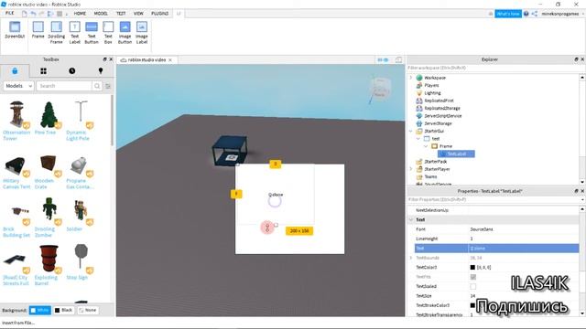586x329 pixels.
Task: Click the Font property value SourceSans
Action: coord(482,229)
